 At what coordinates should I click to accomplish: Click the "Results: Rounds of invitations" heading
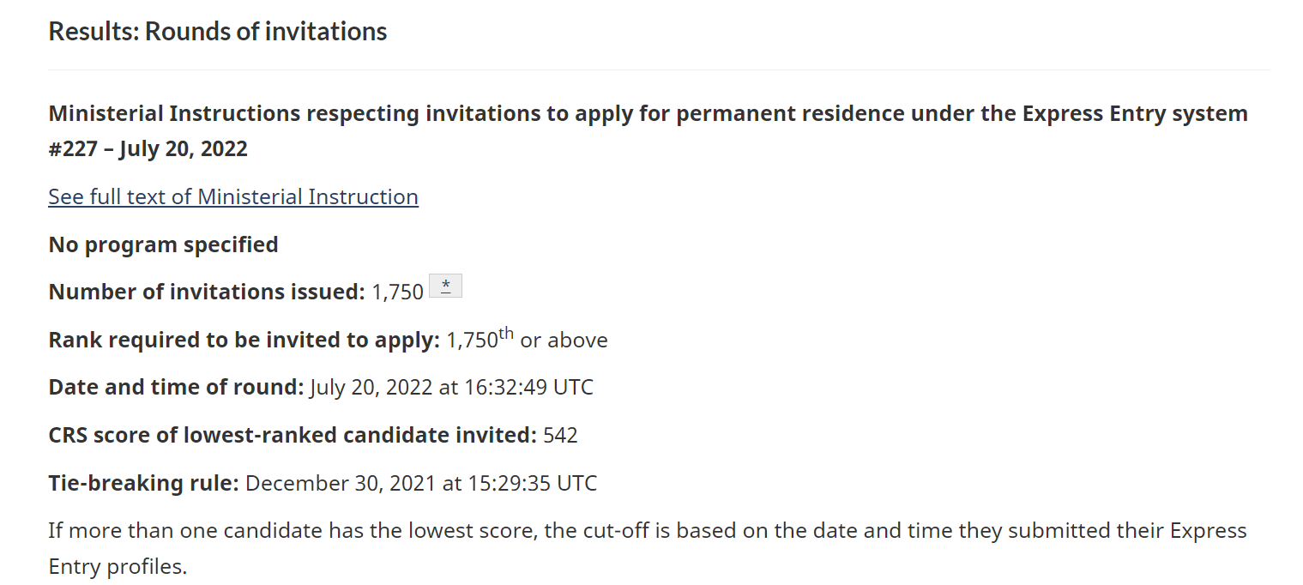[217, 32]
